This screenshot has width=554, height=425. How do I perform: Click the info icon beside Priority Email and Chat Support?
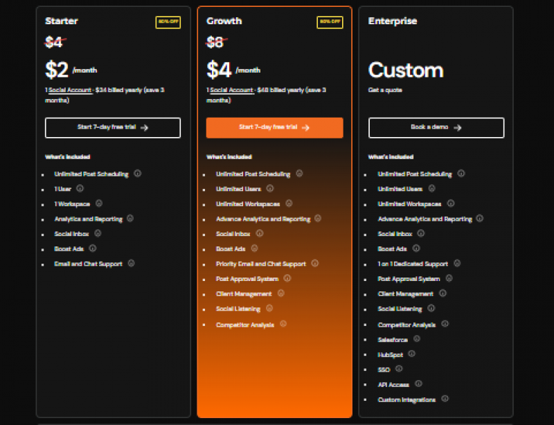(315, 264)
